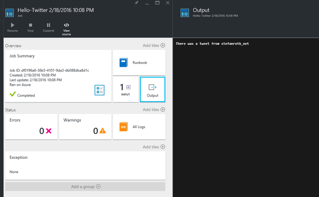Open the Warnings tile
The image size is (319, 197).
coord(85,127)
